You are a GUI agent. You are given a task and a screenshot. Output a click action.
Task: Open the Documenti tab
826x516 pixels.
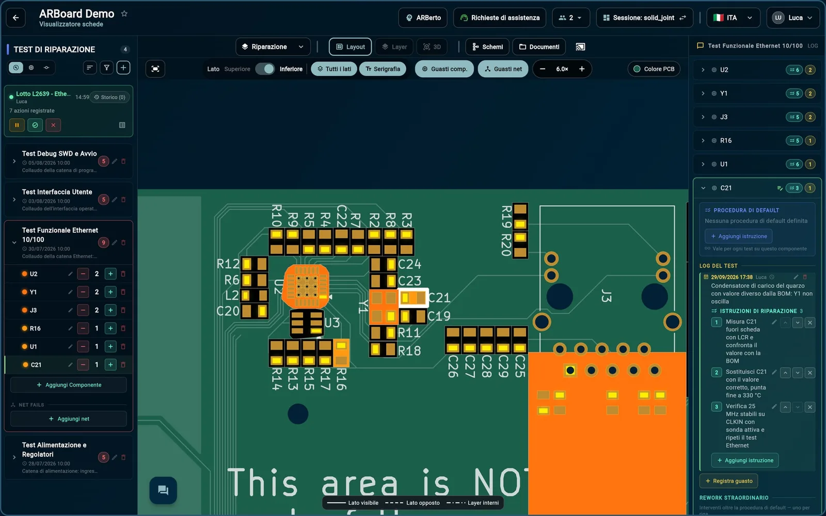pos(539,47)
